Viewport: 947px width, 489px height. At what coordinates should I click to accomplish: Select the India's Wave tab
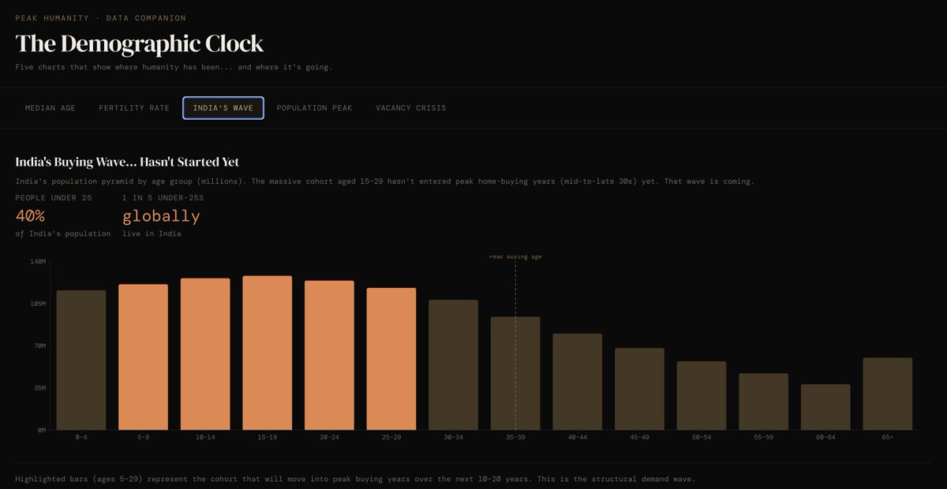pyautogui.click(x=223, y=108)
